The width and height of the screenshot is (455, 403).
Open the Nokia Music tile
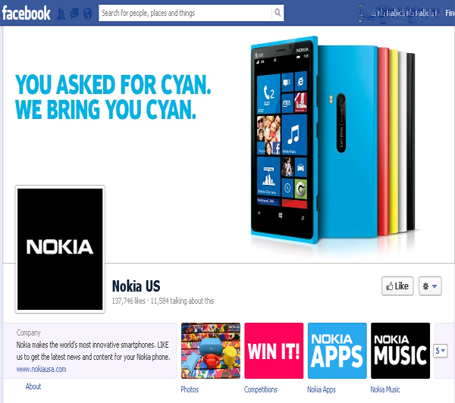click(x=400, y=351)
